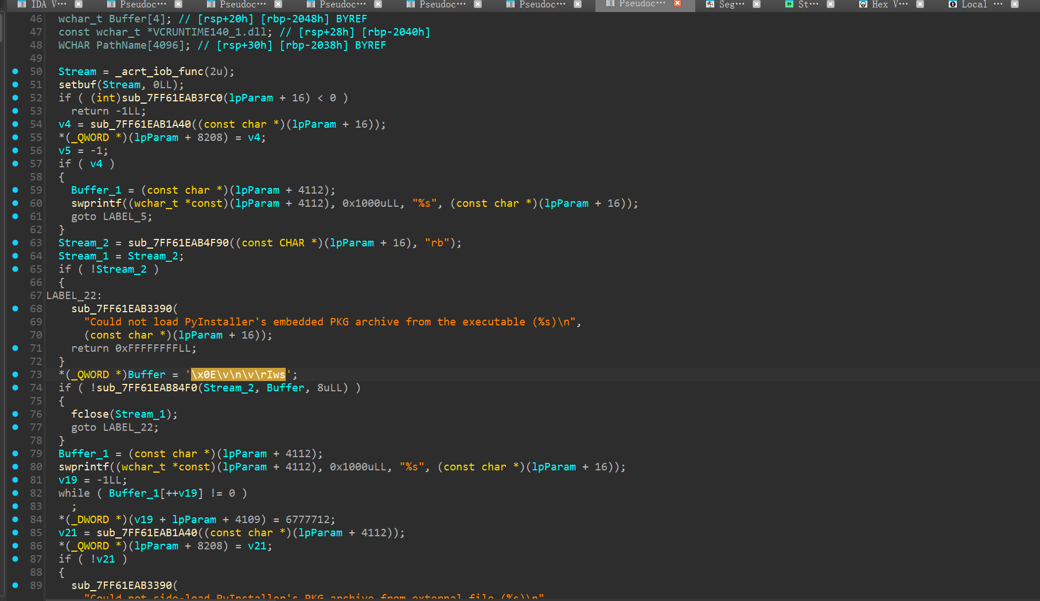Image resolution: width=1040 pixels, height=601 pixels.
Task: Toggle breakpoint dot on line 84
Action: 15,520
